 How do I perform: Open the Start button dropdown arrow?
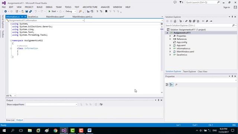click(x=57, y=12)
